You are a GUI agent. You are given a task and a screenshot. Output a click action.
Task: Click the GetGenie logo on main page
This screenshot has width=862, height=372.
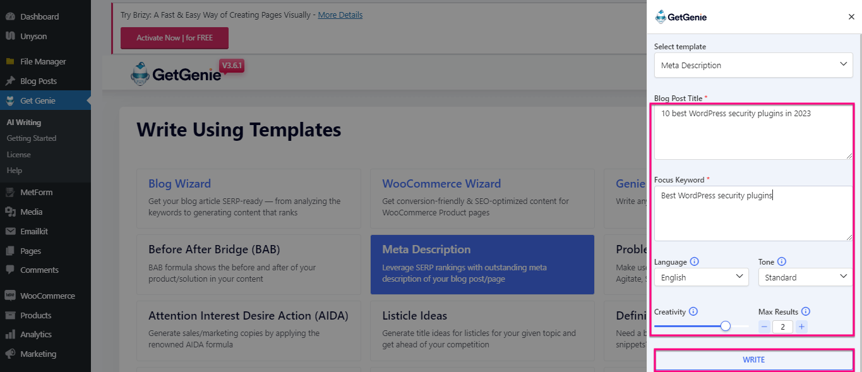tap(176, 74)
